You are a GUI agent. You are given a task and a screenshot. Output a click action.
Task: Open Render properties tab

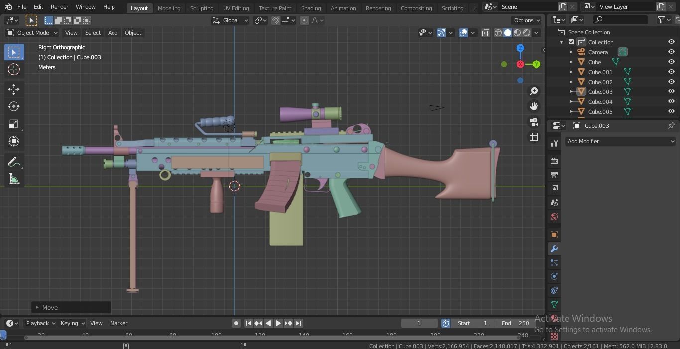(x=554, y=161)
